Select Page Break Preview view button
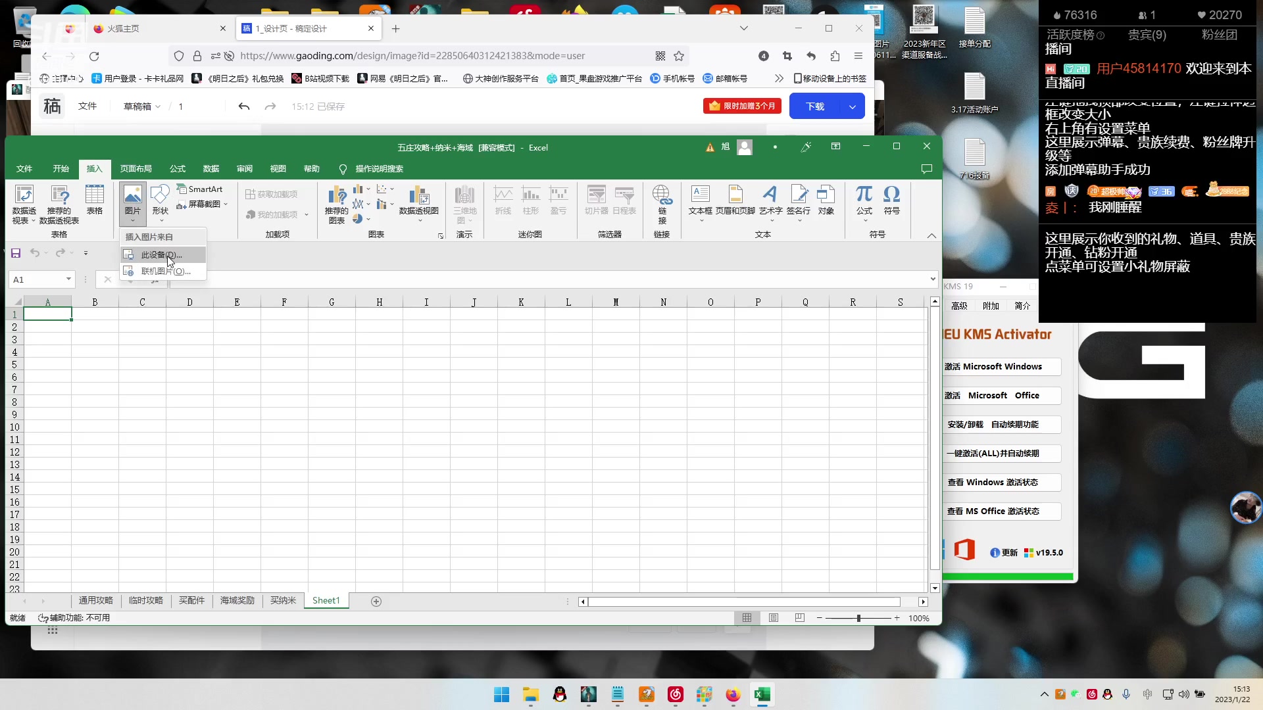This screenshot has height=710, width=1263. [x=799, y=618]
